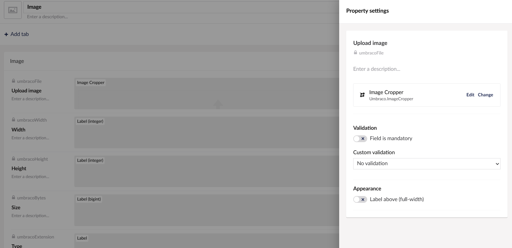Enable the Field is mandatory toggle
Image resolution: width=512 pixels, height=248 pixels.
360,139
